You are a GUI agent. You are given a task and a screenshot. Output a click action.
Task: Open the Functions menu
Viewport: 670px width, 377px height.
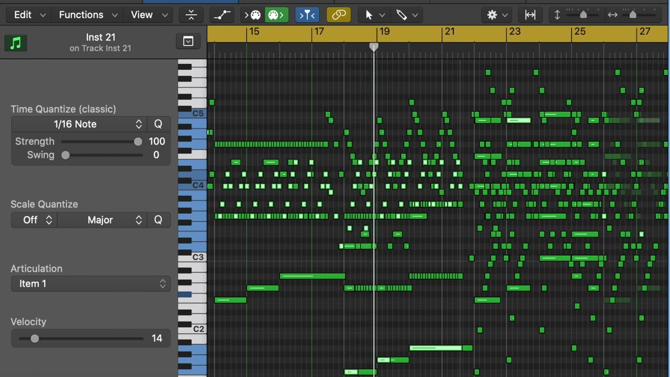point(81,15)
